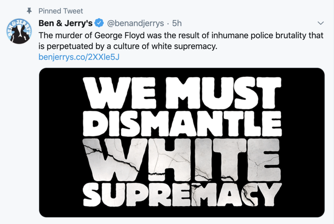
Task: Click the cracked WHITE lettering in image
Action: 182,160
